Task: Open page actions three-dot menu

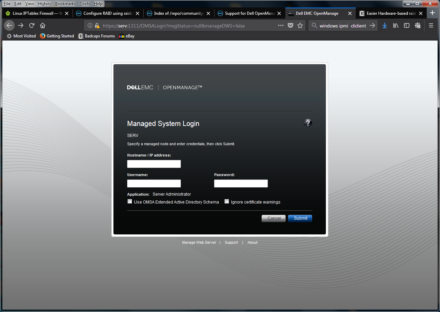Action: (x=281, y=25)
